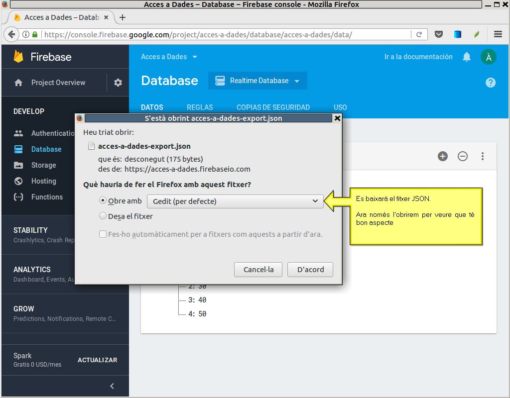The image size is (510, 398).
Task: Select the 'Obre amb' radio option
Action: coord(103,200)
